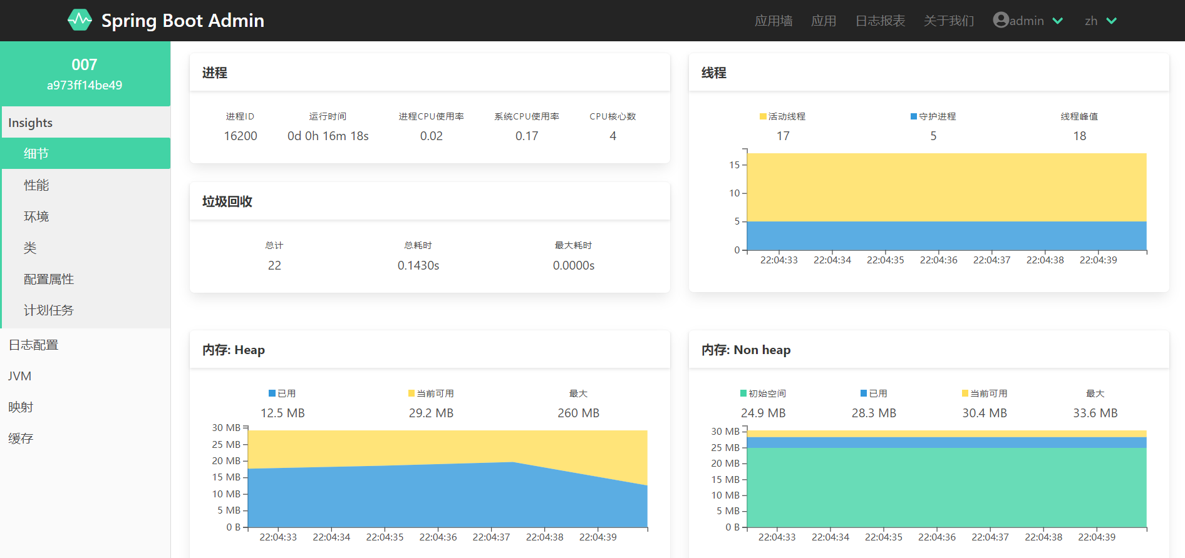
Task: Open the 日志配置 sidebar section
Action: coord(85,345)
